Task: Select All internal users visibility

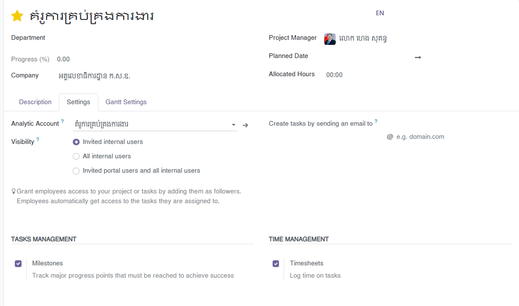Action: coord(76,156)
